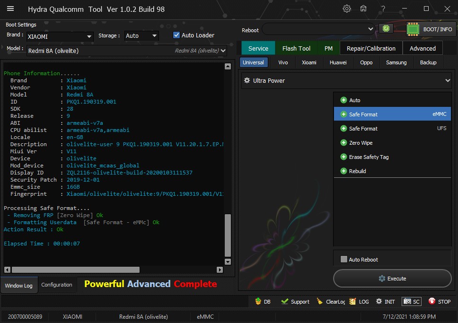The image size is (458, 323).
Task: Enable the Auto Reboot checkbox
Action: [x=344, y=259]
